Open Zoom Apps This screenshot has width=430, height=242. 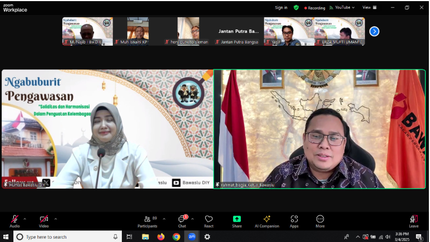pos(294,221)
